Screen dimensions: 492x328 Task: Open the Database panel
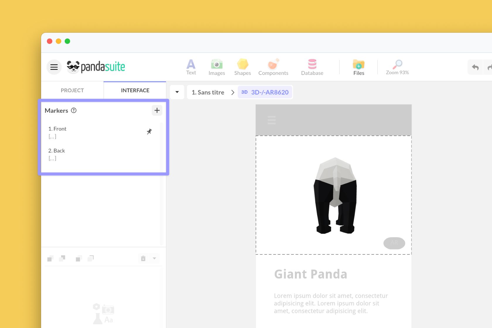click(312, 67)
